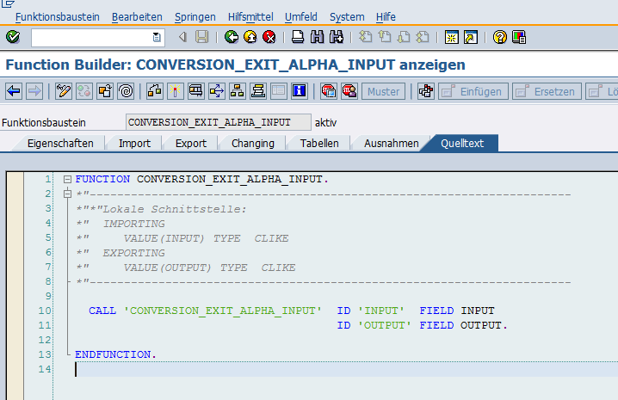Create a new session icon
Screen dimensions: 618x400
click(452, 37)
